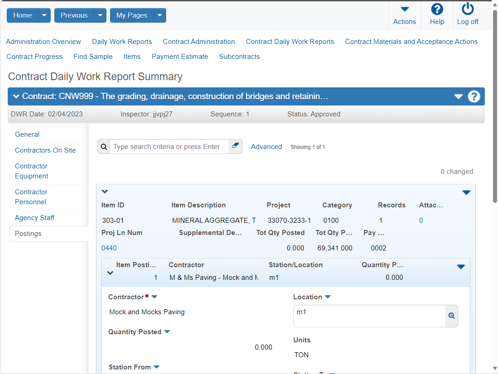Clear search criteria with the eraser icon

click(x=235, y=145)
